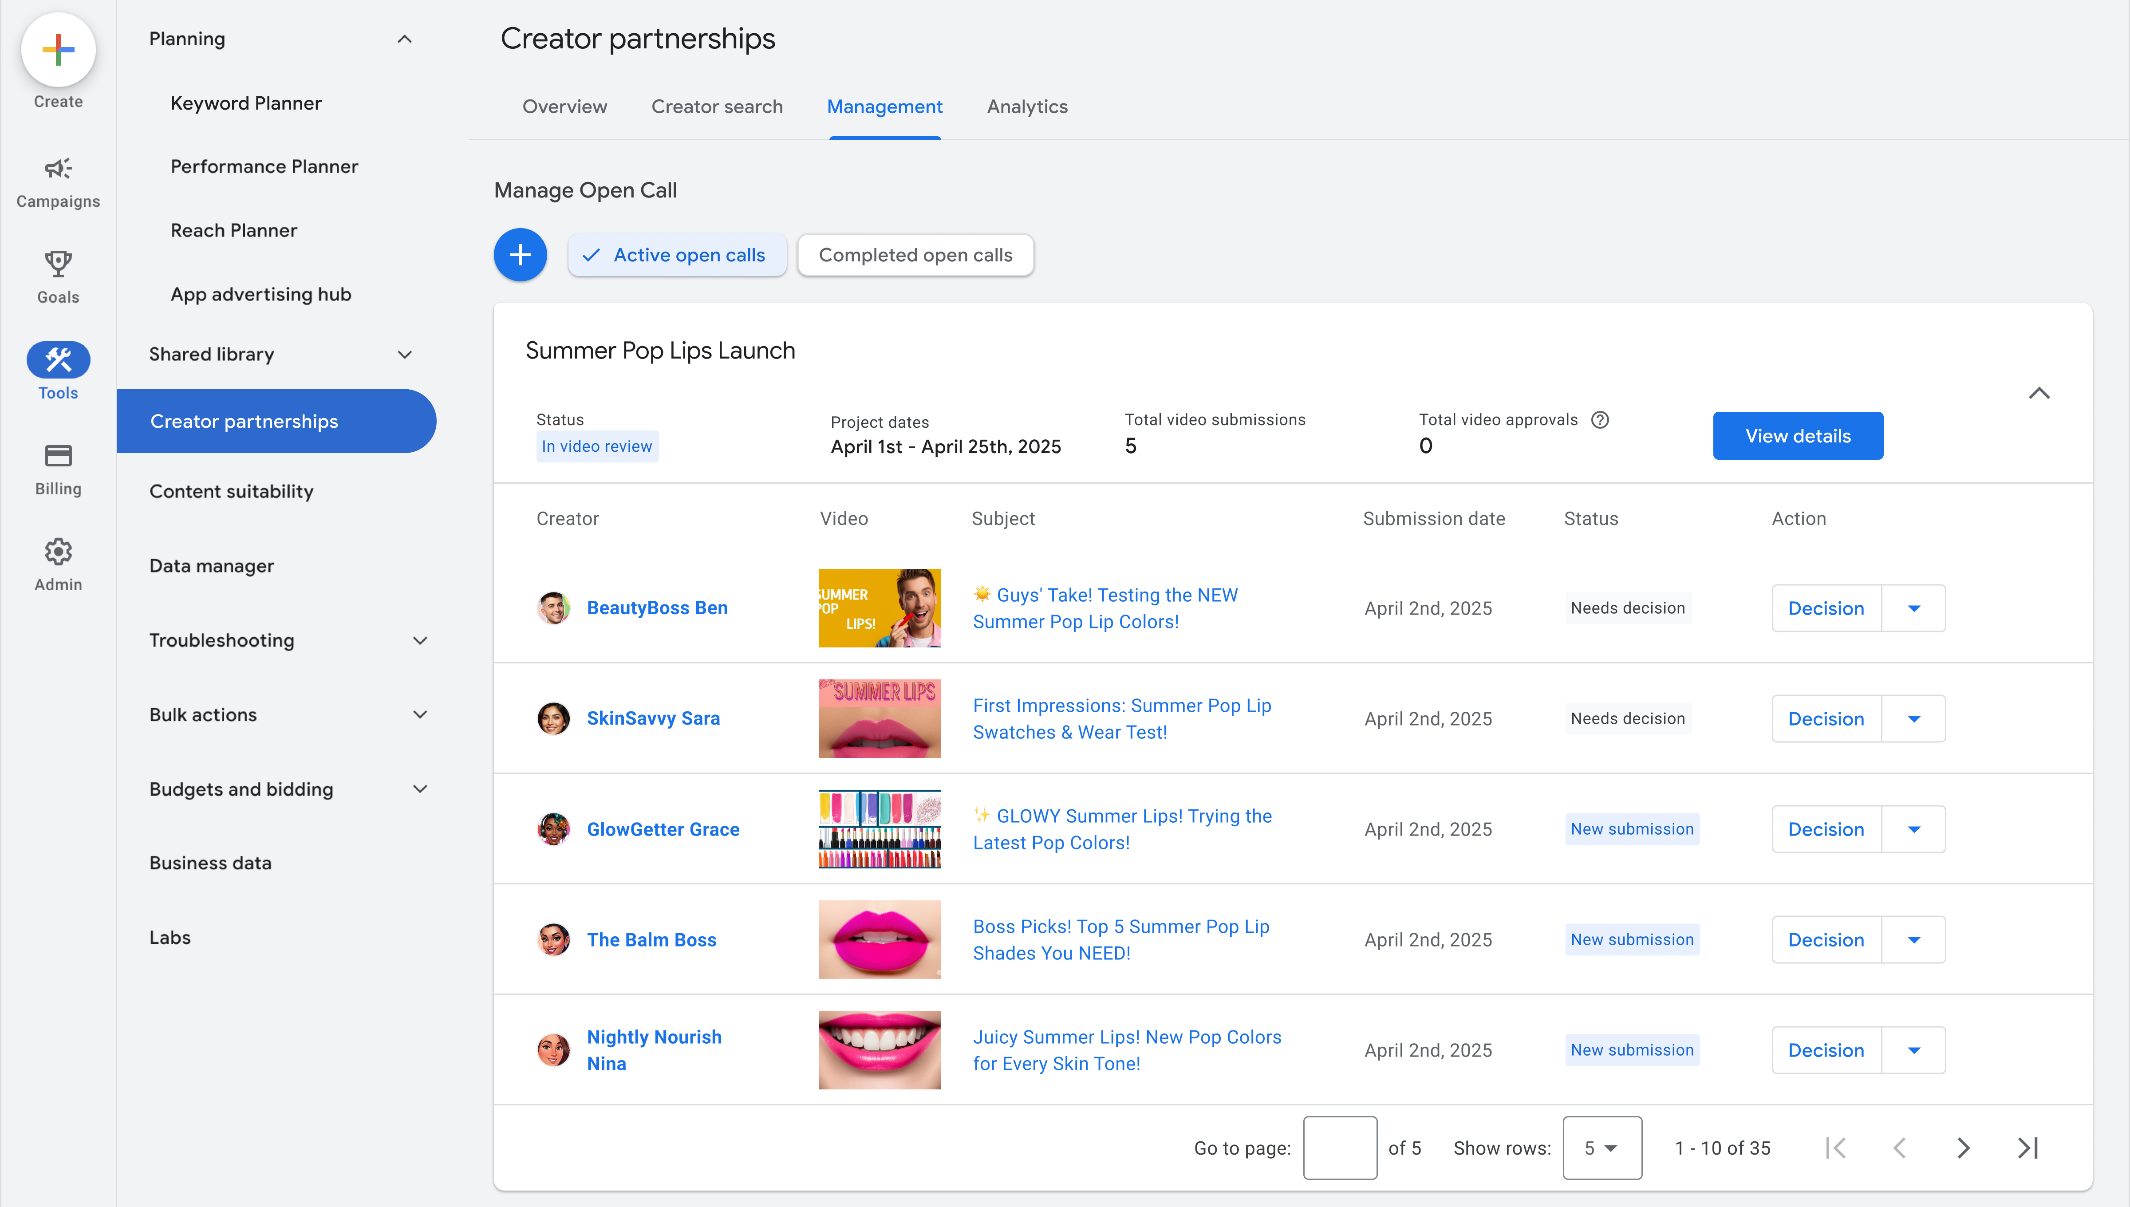Go to the first page of results
Screen dimensions: 2130x1207
tap(1836, 1148)
